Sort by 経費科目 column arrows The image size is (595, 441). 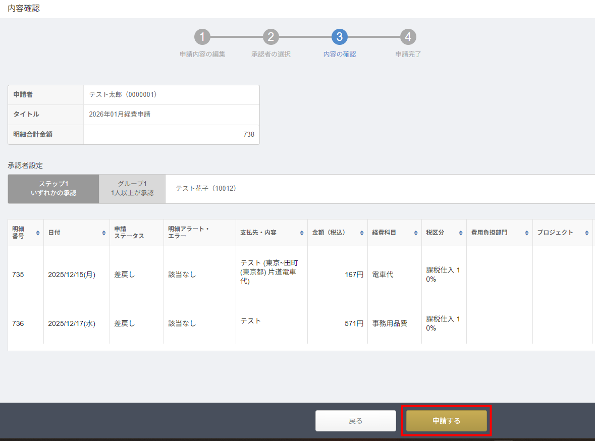pyautogui.click(x=416, y=233)
